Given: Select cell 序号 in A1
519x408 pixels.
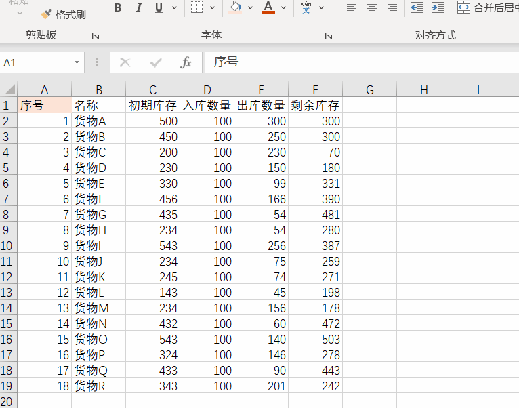Looking at the screenshot, I should [x=44, y=105].
